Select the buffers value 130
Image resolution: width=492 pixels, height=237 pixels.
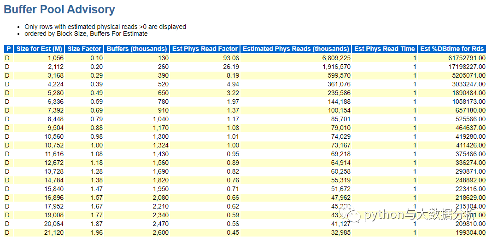[x=163, y=58]
